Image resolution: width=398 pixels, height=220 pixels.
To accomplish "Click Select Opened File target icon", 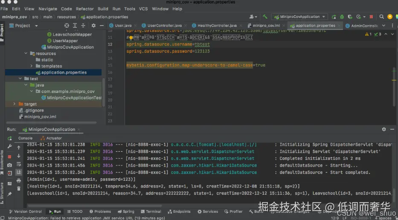I will tap(67, 26).
